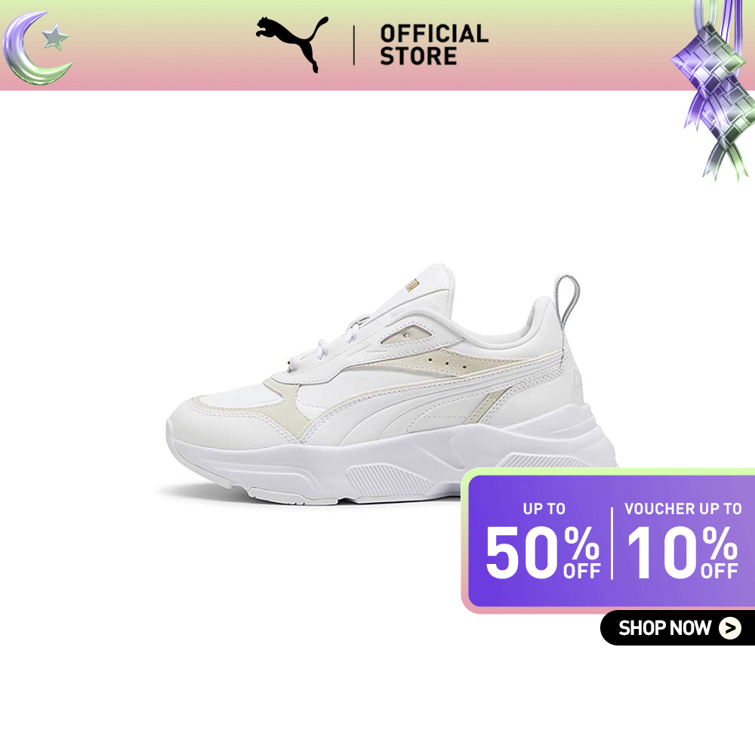Click the heel pull tab loop
This screenshot has width=755, height=755.
coord(567,298)
